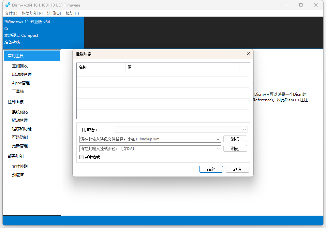
Task: Click the 名称 column header
Action: click(101, 67)
